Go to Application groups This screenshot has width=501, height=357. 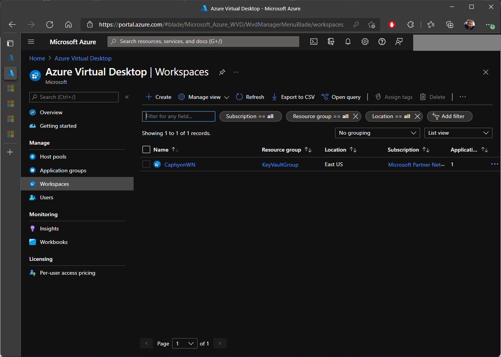pyautogui.click(x=63, y=170)
